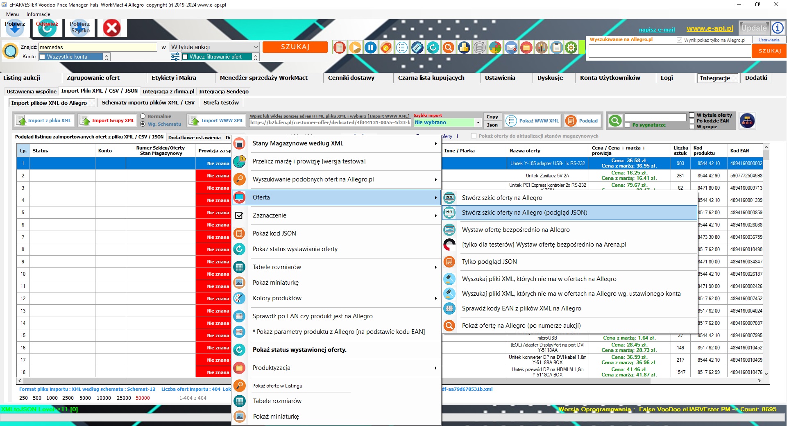Click the mixer sliders toolbar icon
This screenshot has width=789, height=426.
click(541, 48)
